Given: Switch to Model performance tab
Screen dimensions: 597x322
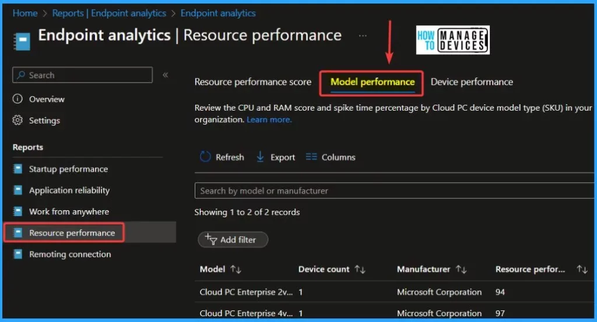Looking at the screenshot, I should click(373, 82).
